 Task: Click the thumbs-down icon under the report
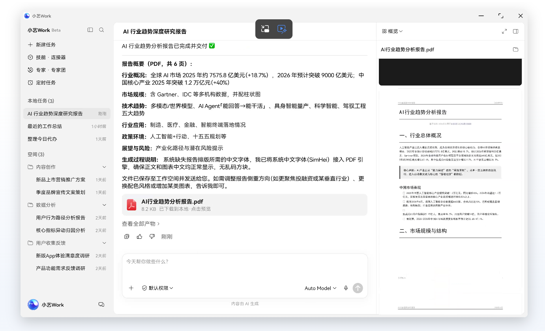coord(152,236)
